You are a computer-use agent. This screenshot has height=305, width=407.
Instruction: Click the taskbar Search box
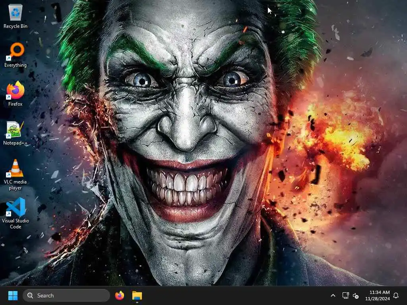[x=66, y=295]
